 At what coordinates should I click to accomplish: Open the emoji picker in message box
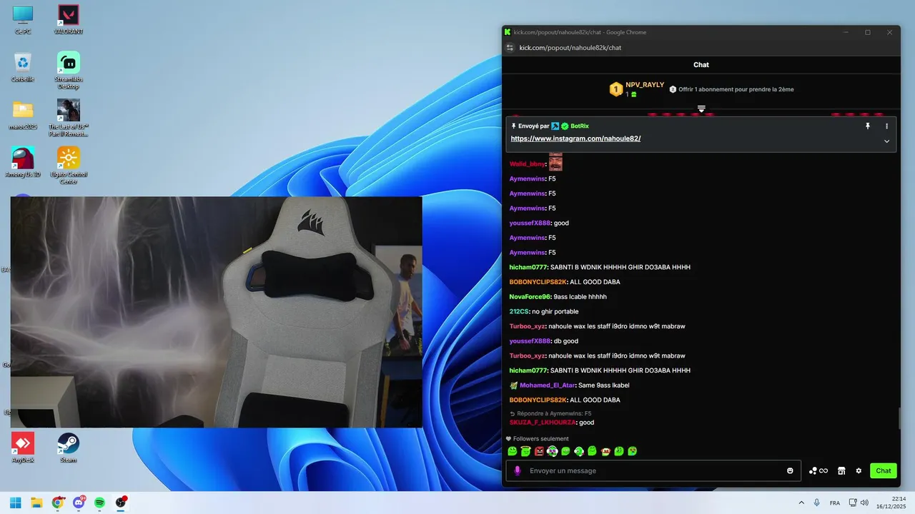click(x=790, y=470)
